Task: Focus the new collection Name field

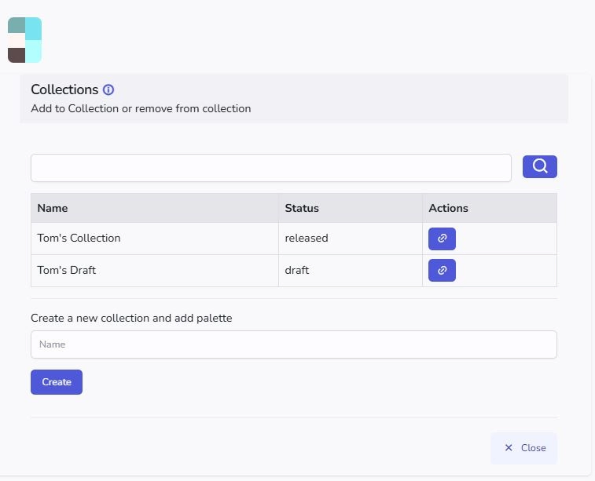Action: click(x=294, y=344)
